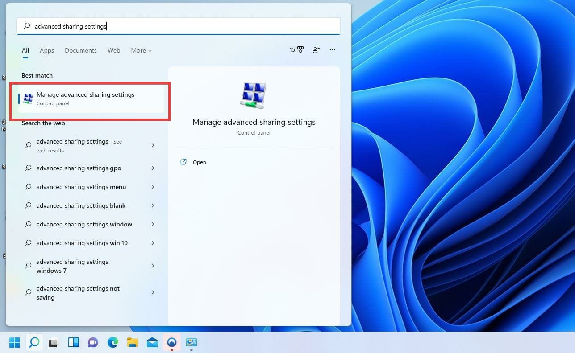Open the Windows Start button on taskbar
Image resolution: width=575 pixels, height=353 pixels.
15,342
